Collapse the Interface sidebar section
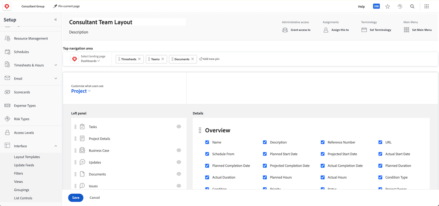The width and height of the screenshot is (439, 206). (56, 146)
